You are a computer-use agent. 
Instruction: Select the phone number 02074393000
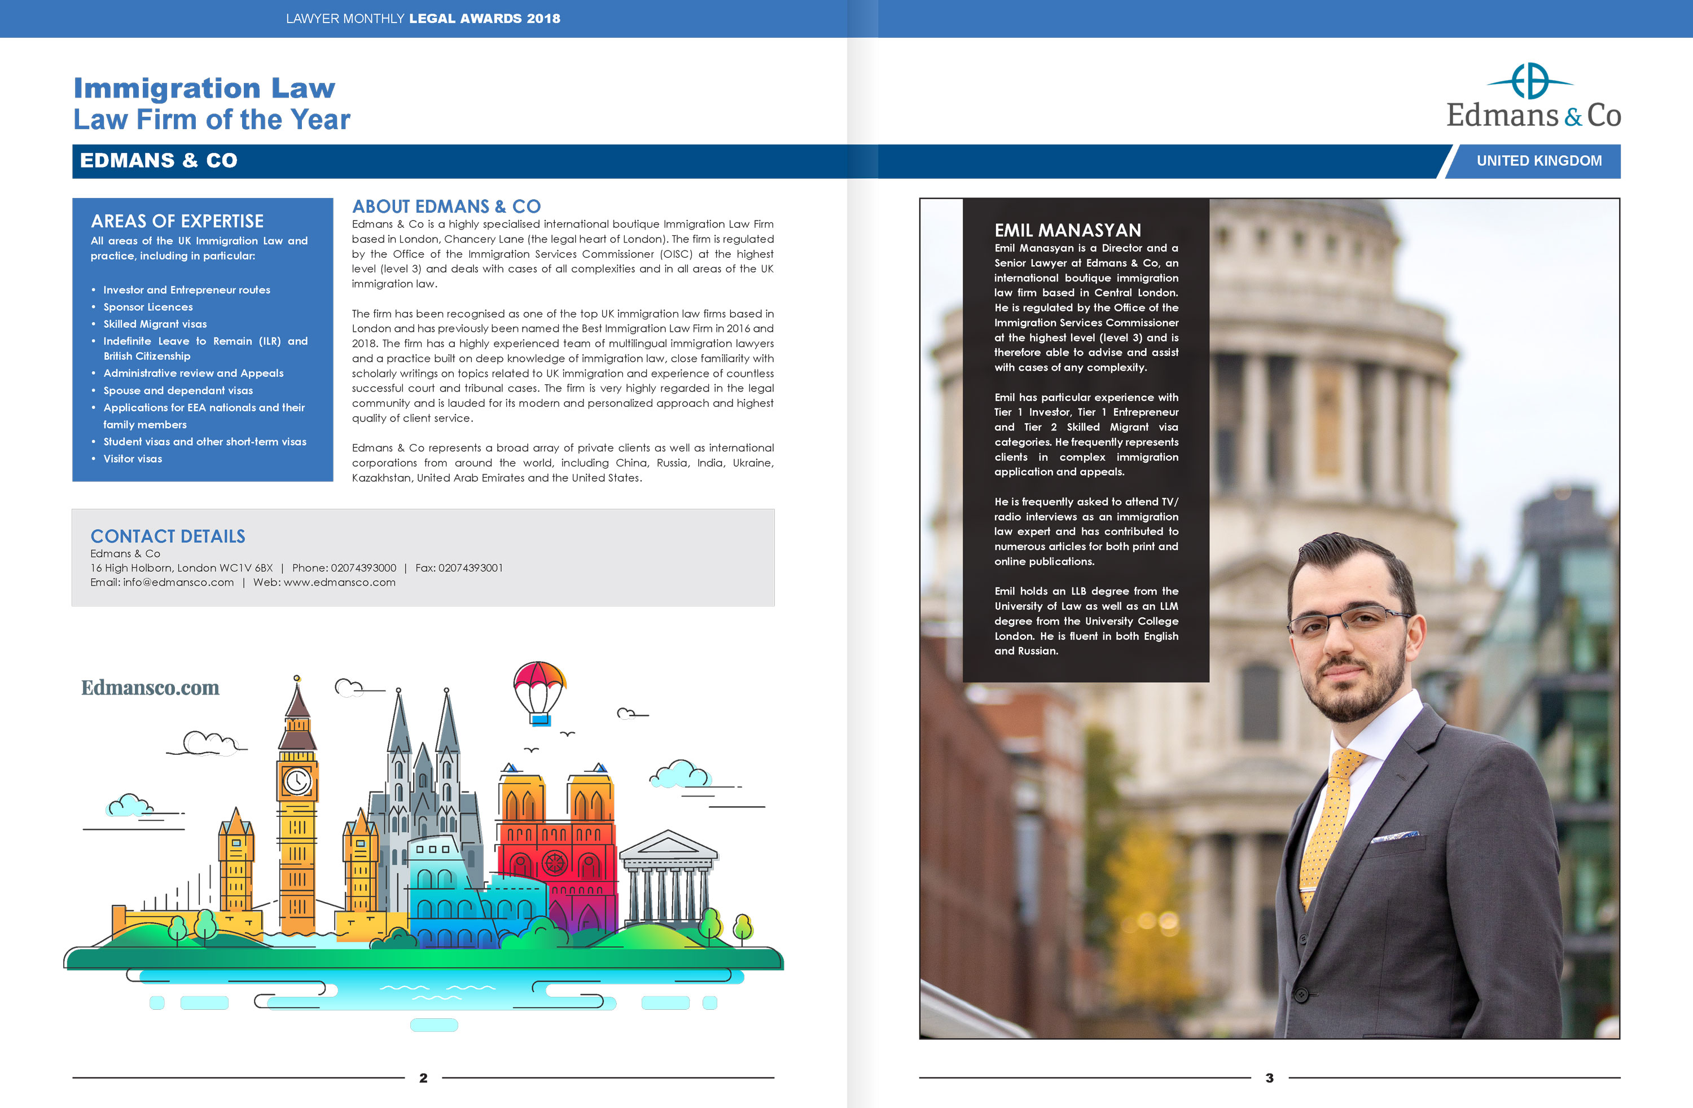coord(363,568)
